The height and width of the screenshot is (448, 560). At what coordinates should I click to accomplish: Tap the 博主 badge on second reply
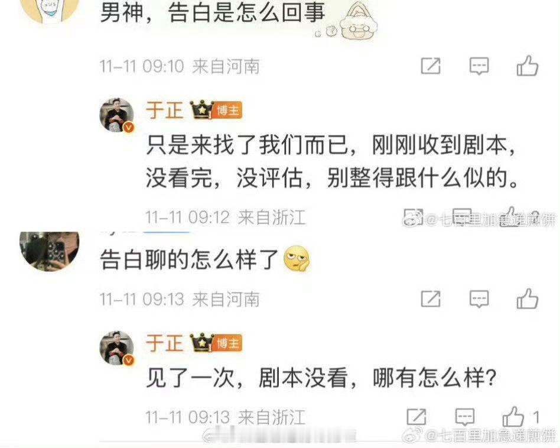click(228, 343)
